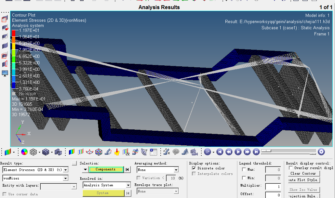
Task: Enable the legend threshold Max checkbox
Action: (244, 170)
